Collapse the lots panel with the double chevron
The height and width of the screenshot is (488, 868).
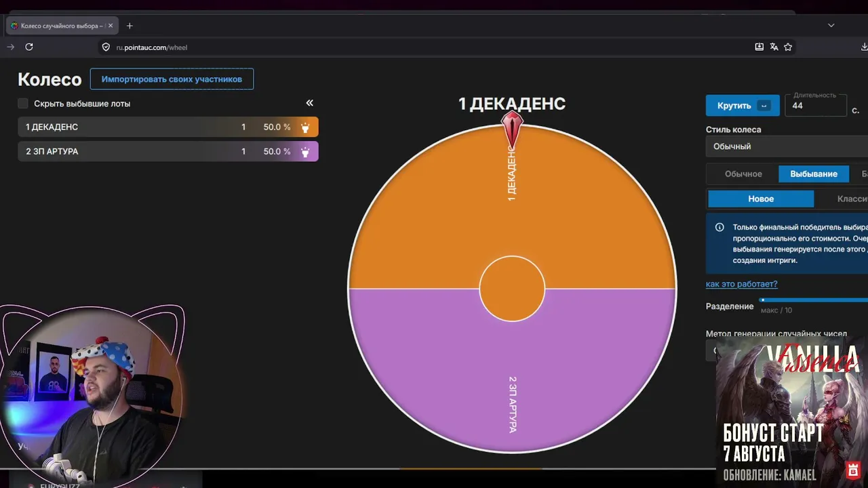click(309, 103)
